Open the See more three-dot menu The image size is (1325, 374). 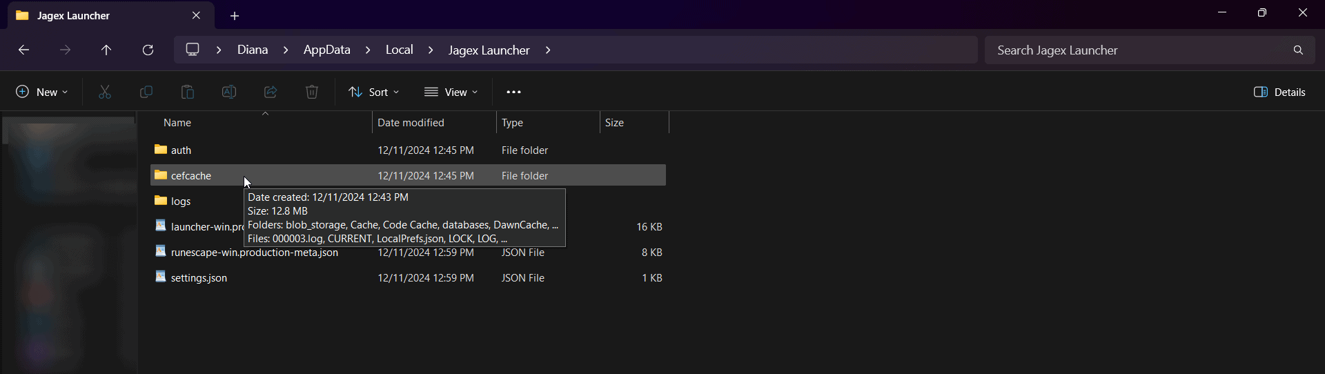tap(513, 92)
